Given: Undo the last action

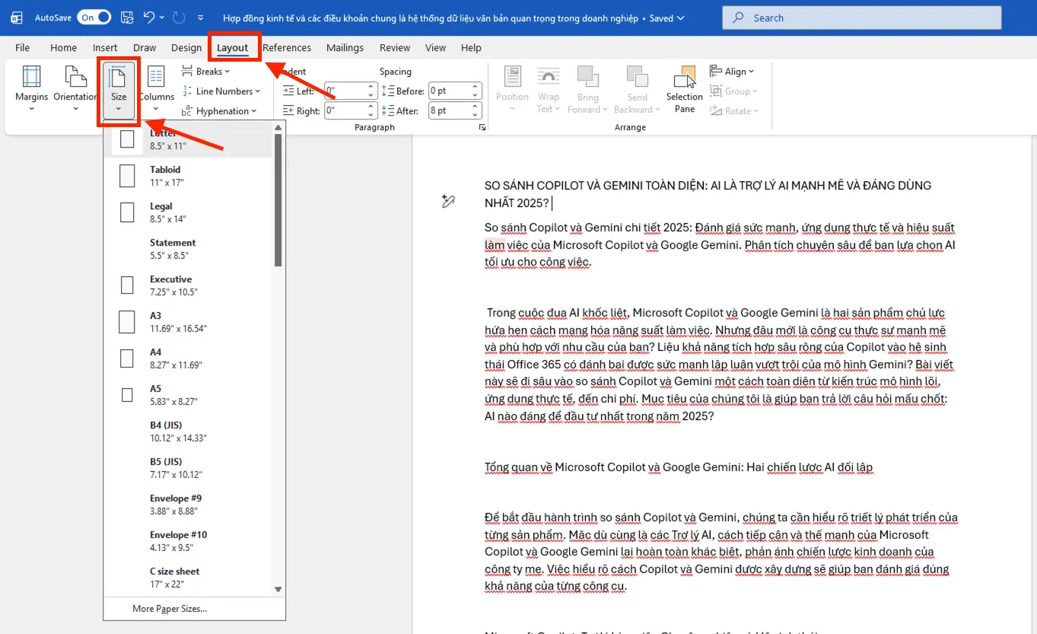Looking at the screenshot, I should click(148, 17).
